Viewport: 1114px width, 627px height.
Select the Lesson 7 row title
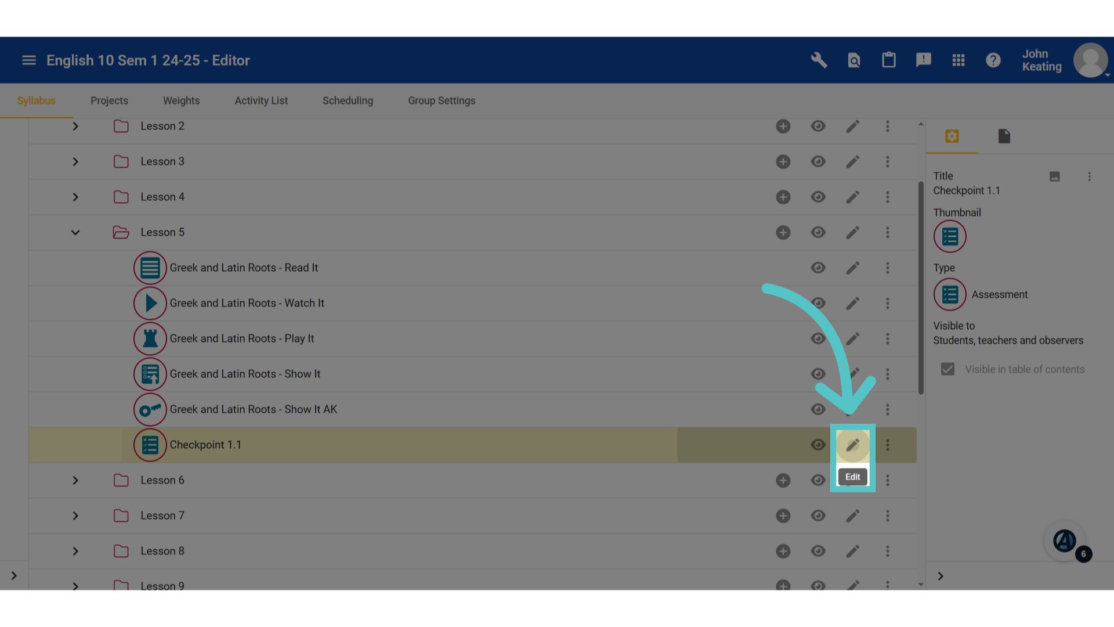162,516
